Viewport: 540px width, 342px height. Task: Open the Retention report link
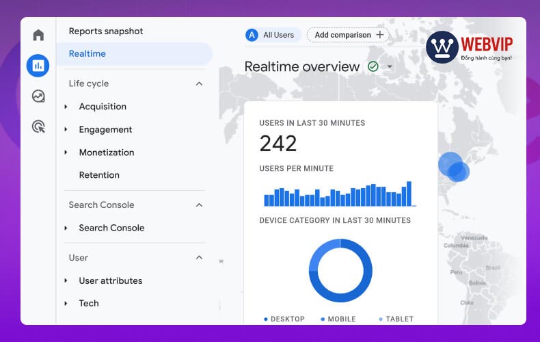click(99, 175)
